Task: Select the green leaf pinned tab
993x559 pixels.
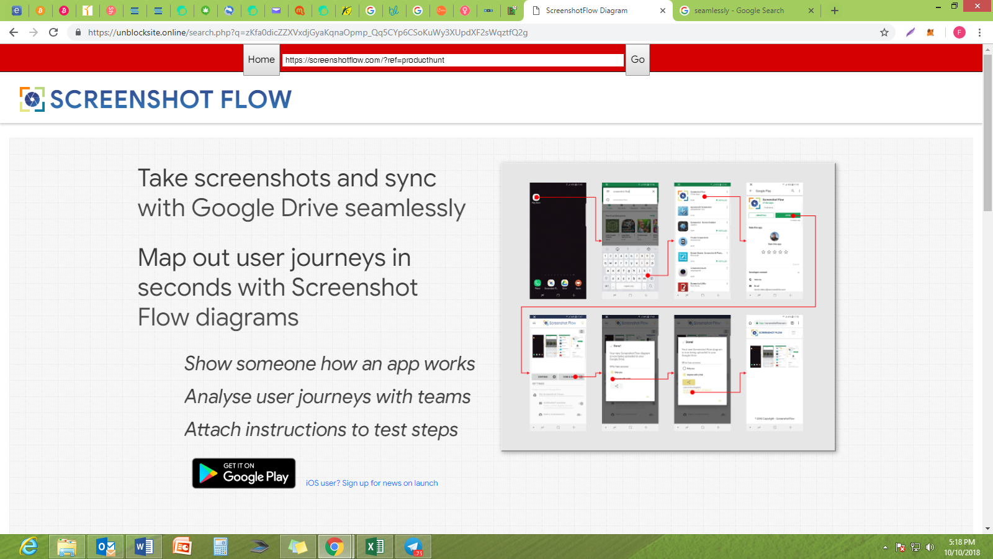Action: pos(205,11)
